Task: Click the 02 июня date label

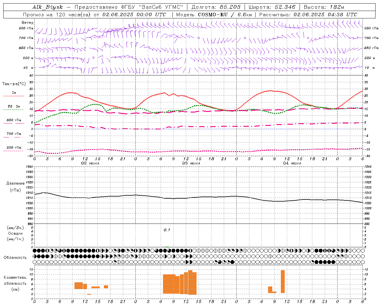Action: tap(90, 163)
